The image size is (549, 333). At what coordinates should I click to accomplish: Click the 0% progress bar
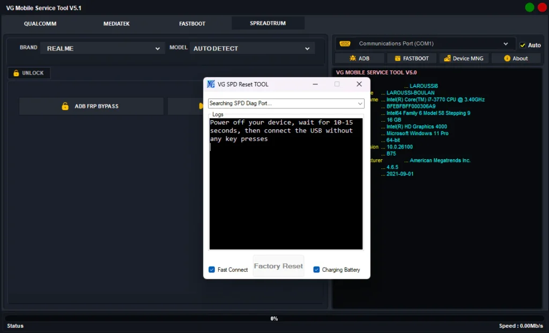click(x=274, y=319)
